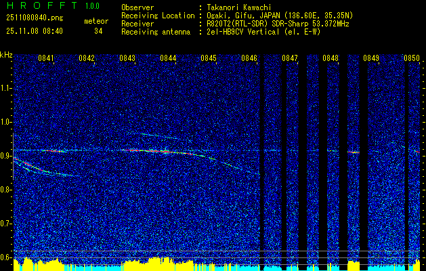
Task: Click the 0.7 frequency axis label
Action: (x=5, y=224)
